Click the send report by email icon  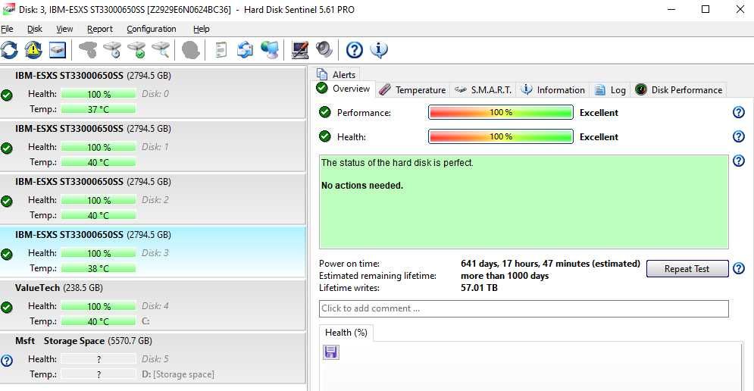(x=246, y=49)
